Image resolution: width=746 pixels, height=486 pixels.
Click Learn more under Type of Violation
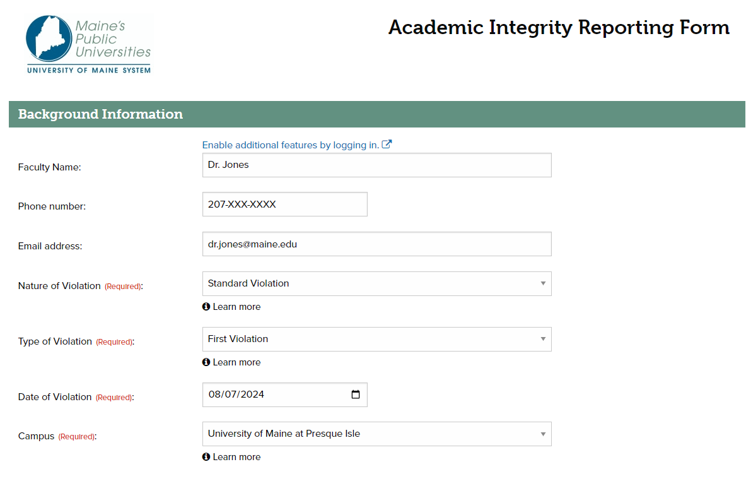pyautogui.click(x=236, y=362)
